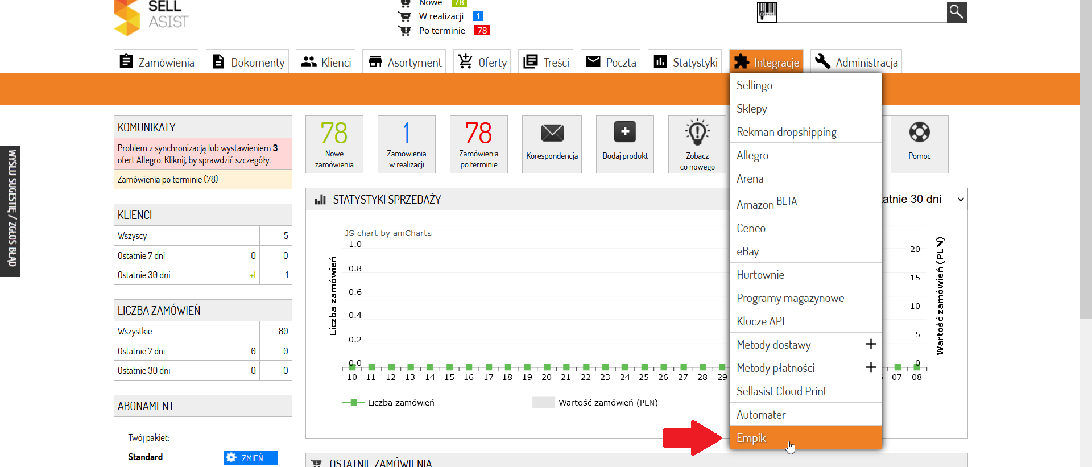Select Sellingo from the Integracje dropdown

click(x=806, y=85)
